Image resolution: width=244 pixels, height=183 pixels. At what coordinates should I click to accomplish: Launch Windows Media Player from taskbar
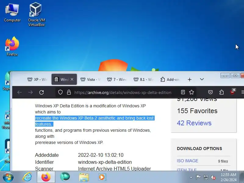point(102,177)
